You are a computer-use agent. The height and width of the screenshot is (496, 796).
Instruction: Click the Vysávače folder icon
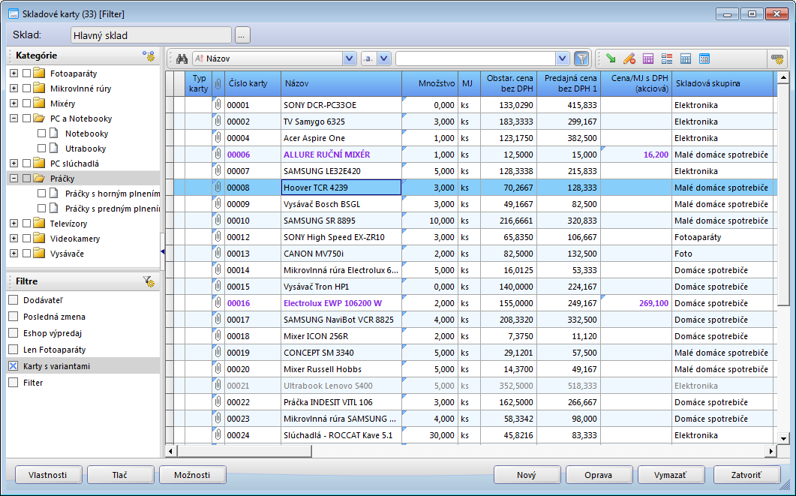[39, 254]
